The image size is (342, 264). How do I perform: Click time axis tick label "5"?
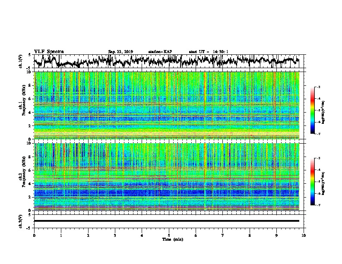pos(169,236)
